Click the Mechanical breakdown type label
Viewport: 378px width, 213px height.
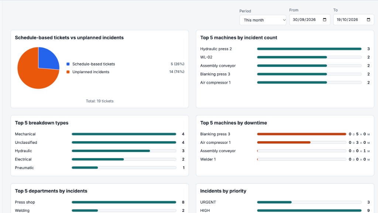coord(25,134)
